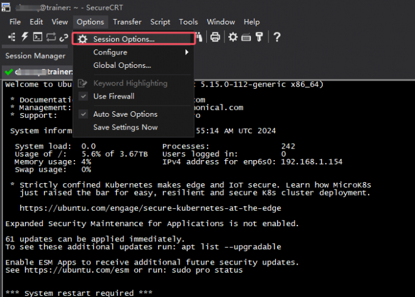The width and height of the screenshot is (415, 297).
Task: Open the Transfer menu
Action: click(127, 22)
